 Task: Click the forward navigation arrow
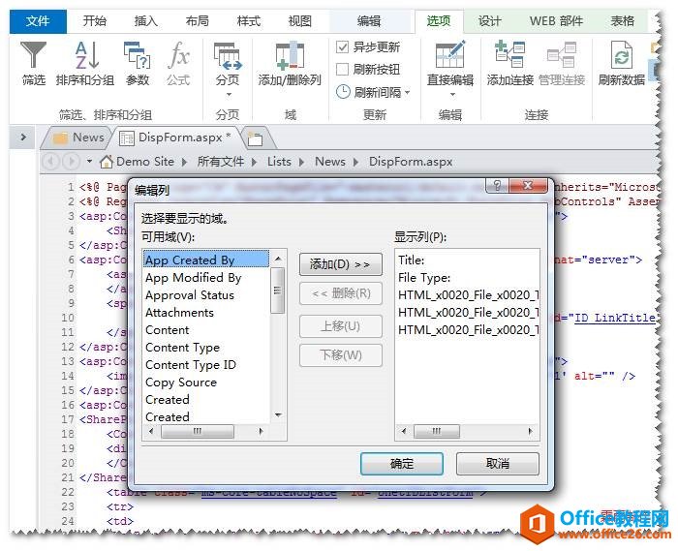click(71, 162)
